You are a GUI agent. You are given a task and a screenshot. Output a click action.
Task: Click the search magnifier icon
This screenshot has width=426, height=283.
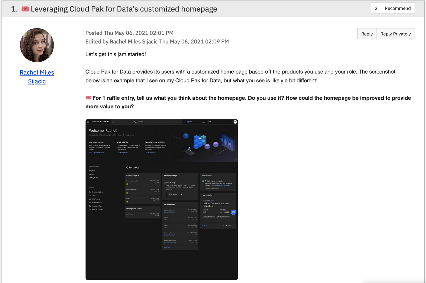[136, 122]
